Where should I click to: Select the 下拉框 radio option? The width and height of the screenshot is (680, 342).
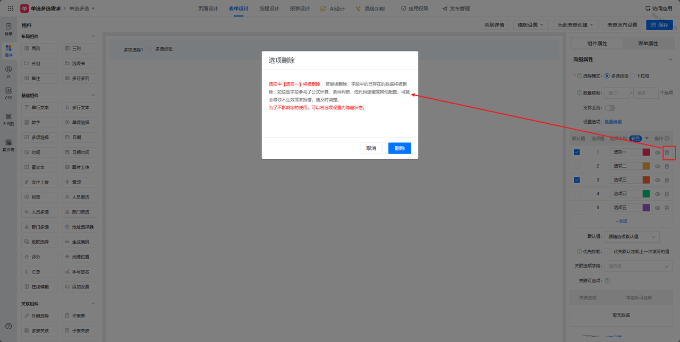[x=633, y=76]
